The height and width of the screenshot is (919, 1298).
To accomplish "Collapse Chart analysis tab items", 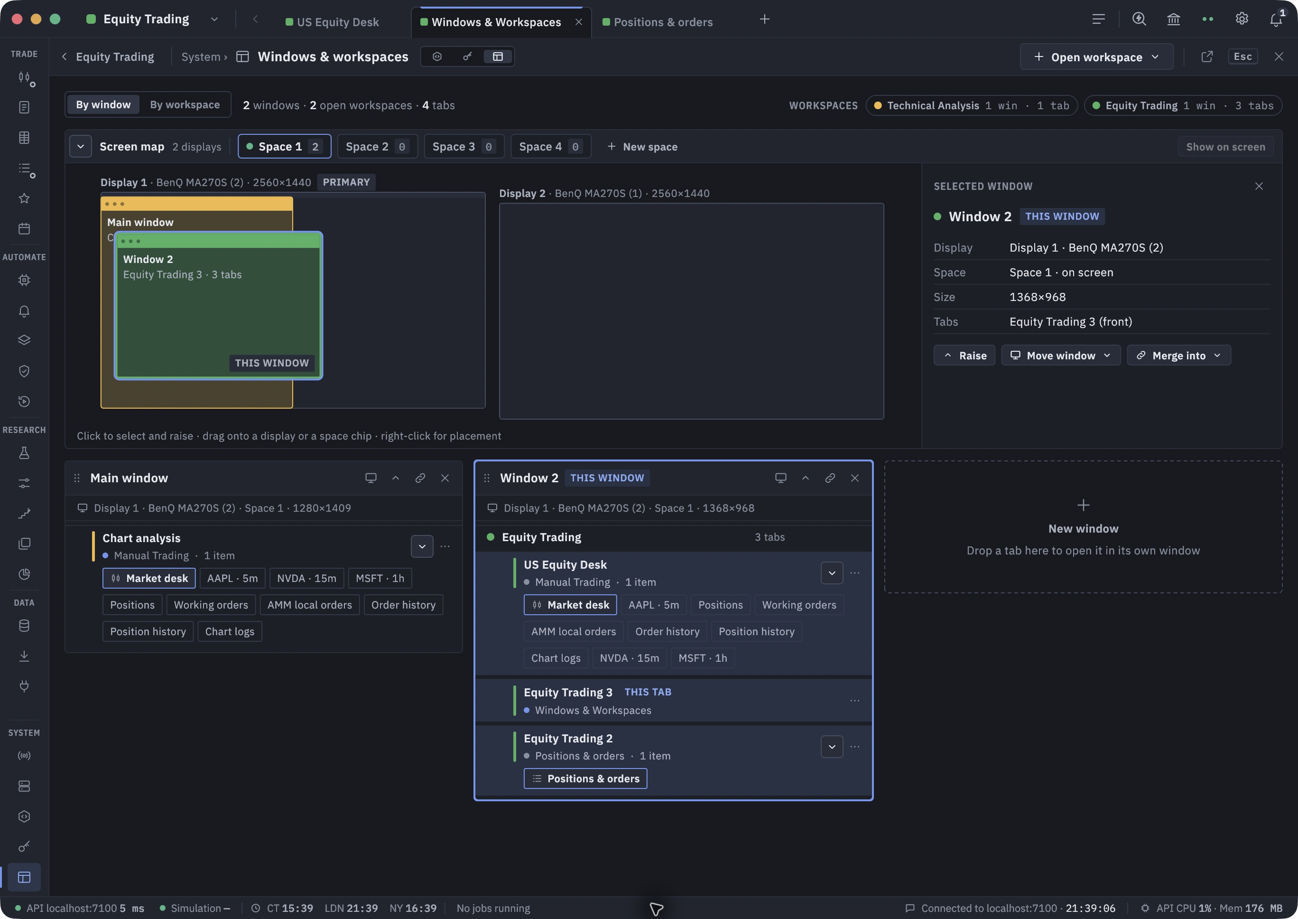I will coord(422,547).
